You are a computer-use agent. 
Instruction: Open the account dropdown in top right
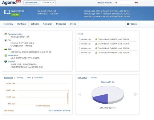(x=136, y=3)
